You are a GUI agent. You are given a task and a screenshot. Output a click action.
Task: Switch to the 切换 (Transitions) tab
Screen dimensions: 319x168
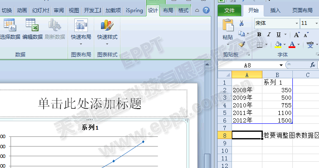pyautogui.click(x=7, y=11)
